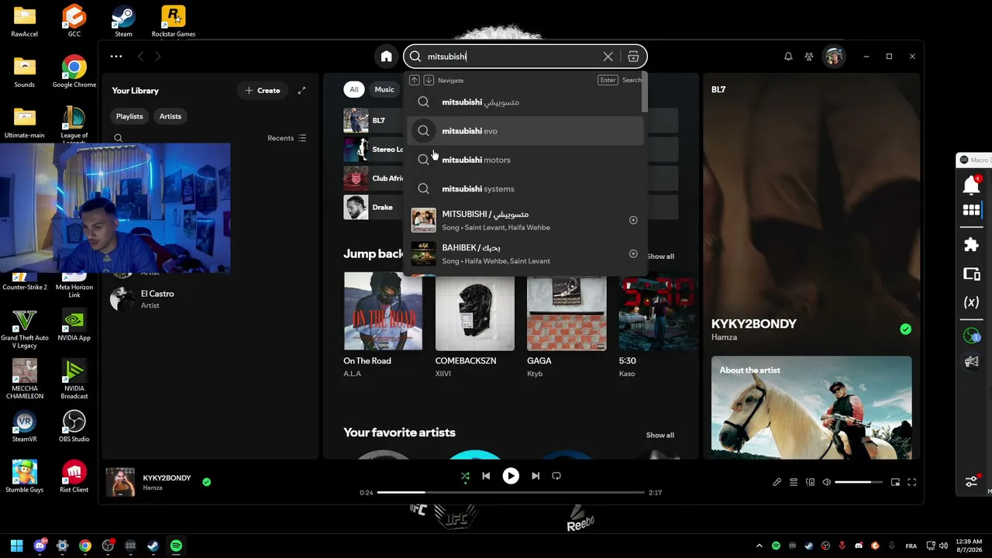Search within Your Library
This screenshot has width=992, height=558.
pyautogui.click(x=119, y=138)
